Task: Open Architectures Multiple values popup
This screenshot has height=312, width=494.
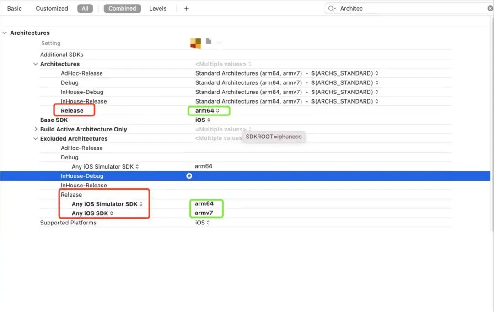Action: click(x=223, y=64)
